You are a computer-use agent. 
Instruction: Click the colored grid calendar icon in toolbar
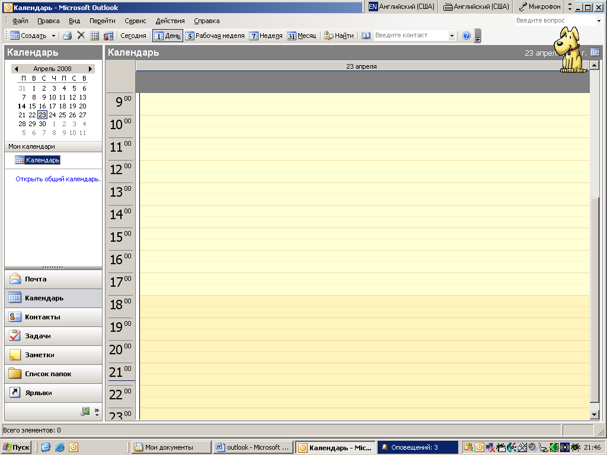click(94, 36)
